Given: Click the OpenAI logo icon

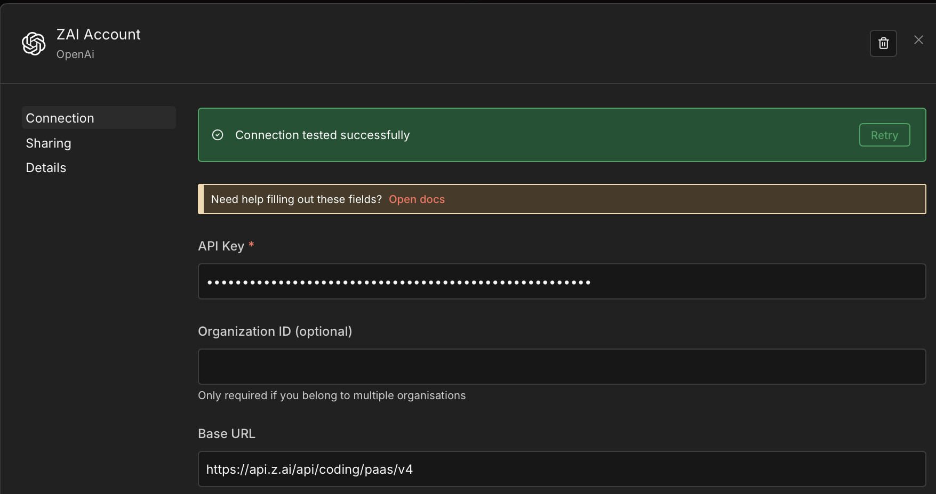Looking at the screenshot, I should click(34, 44).
